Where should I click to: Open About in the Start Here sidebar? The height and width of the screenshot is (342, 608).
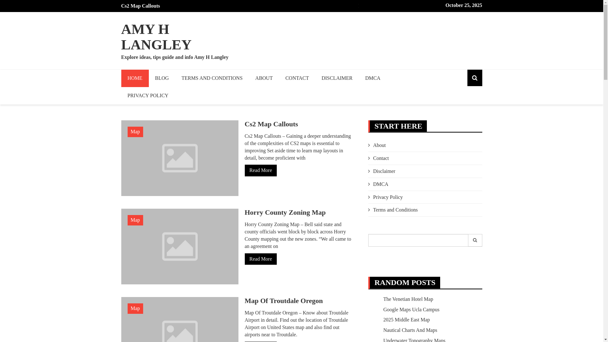coord(379,145)
